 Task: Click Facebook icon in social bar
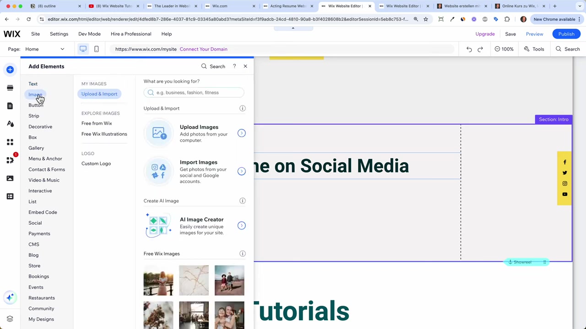point(564,162)
